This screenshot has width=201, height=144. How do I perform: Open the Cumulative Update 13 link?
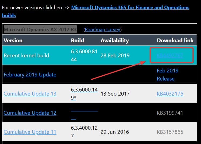(x=30, y=94)
